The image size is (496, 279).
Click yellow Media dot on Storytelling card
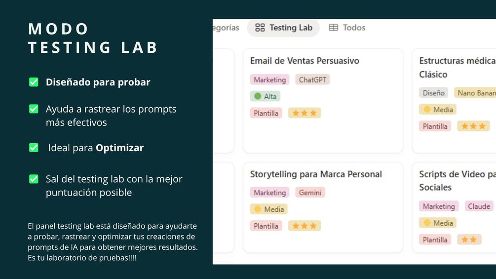click(x=258, y=209)
